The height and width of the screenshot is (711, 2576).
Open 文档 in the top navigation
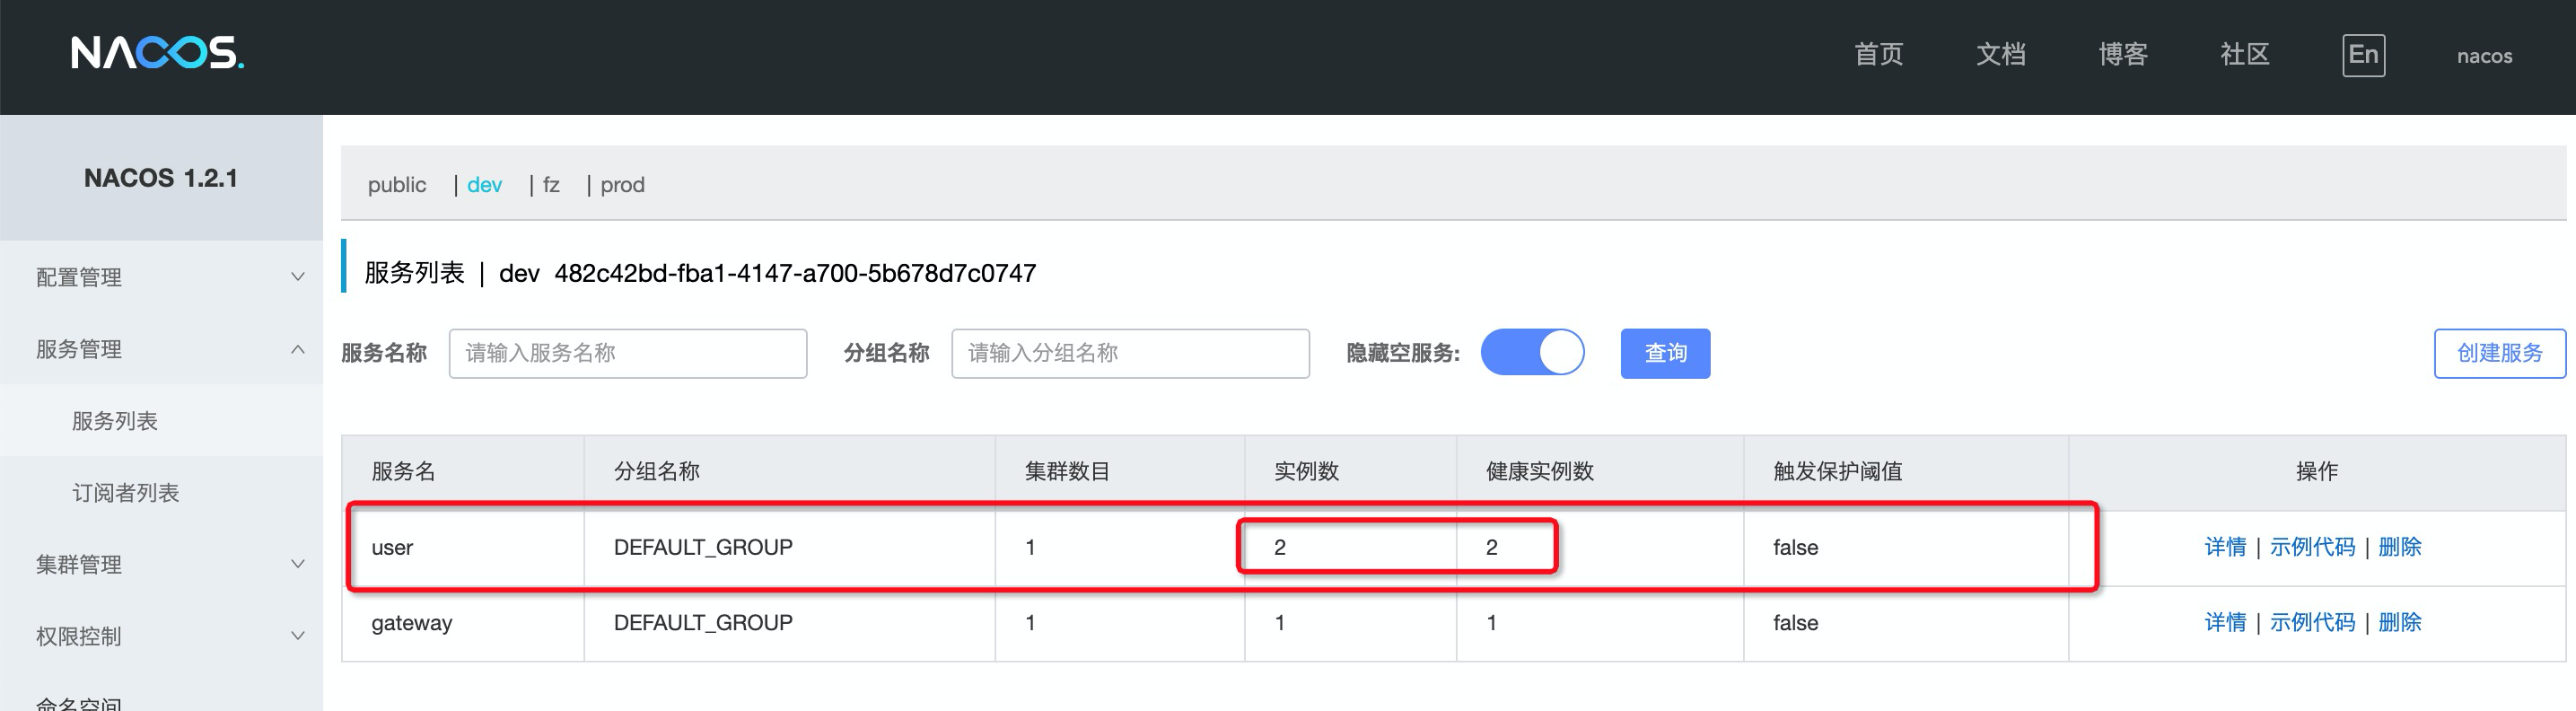coord(2000,55)
